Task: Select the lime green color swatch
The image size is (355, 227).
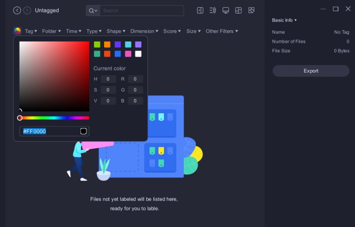Action: pyautogui.click(x=97, y=44)
